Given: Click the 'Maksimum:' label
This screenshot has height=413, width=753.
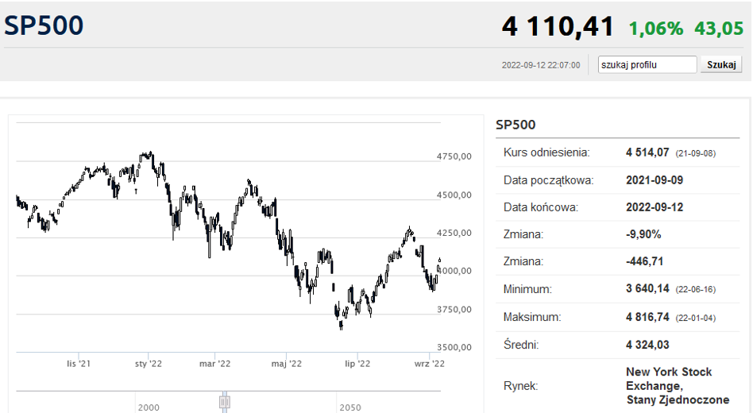Looking at the screenshot, I should 531,317.
